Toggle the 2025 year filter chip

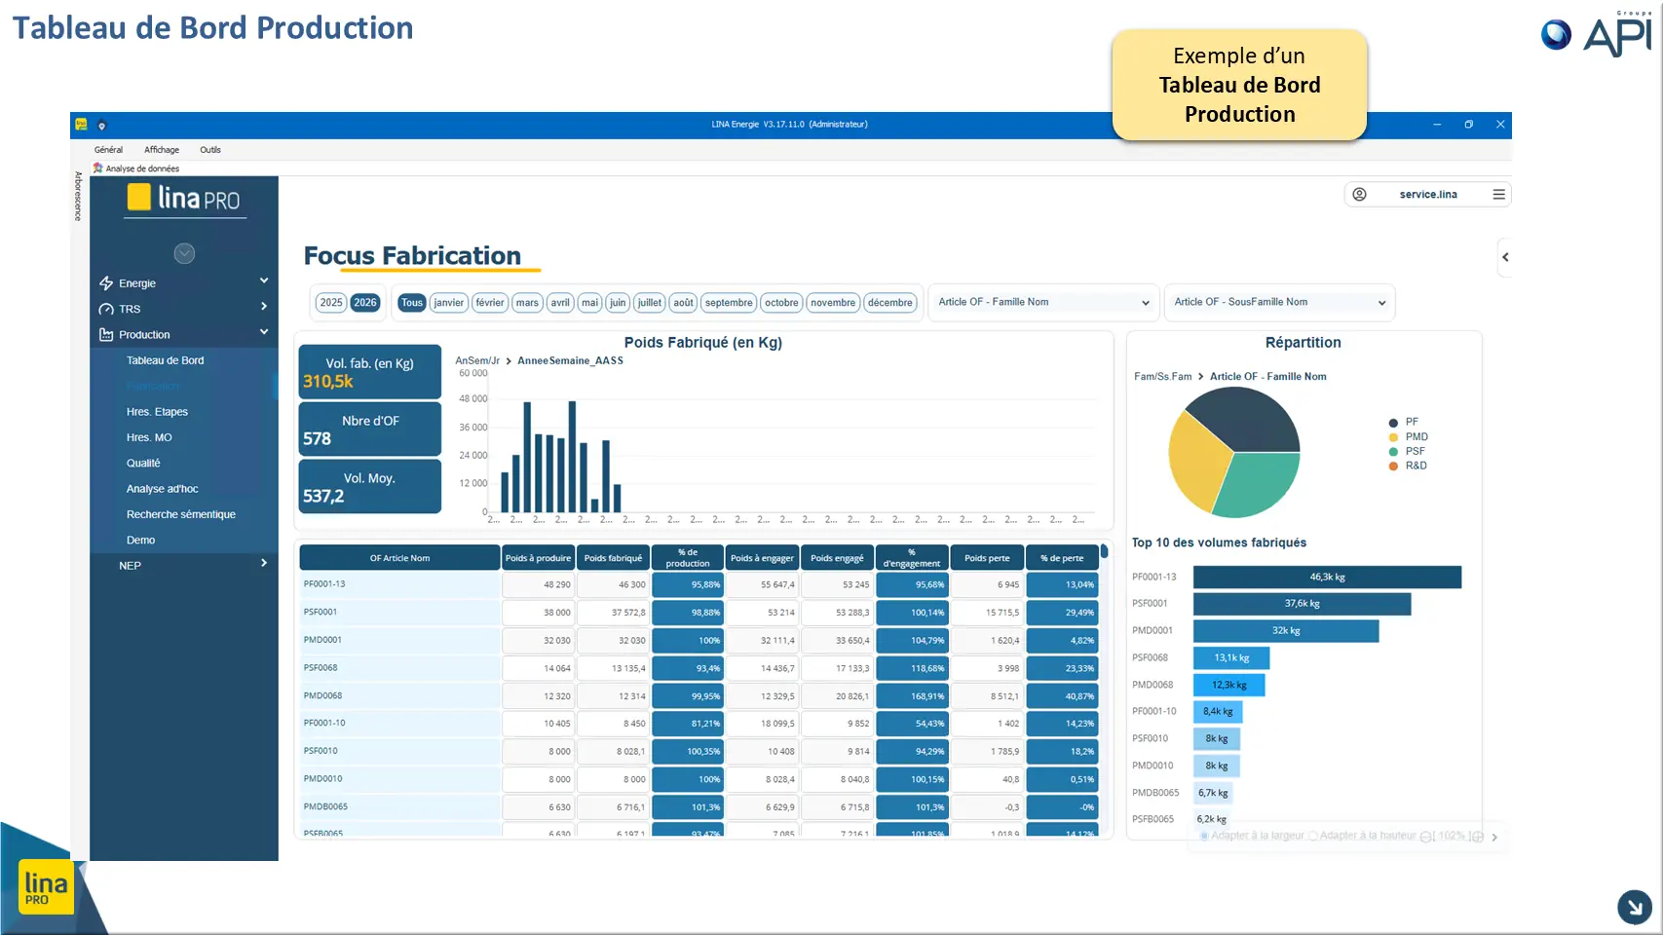[x=331, y=302]
